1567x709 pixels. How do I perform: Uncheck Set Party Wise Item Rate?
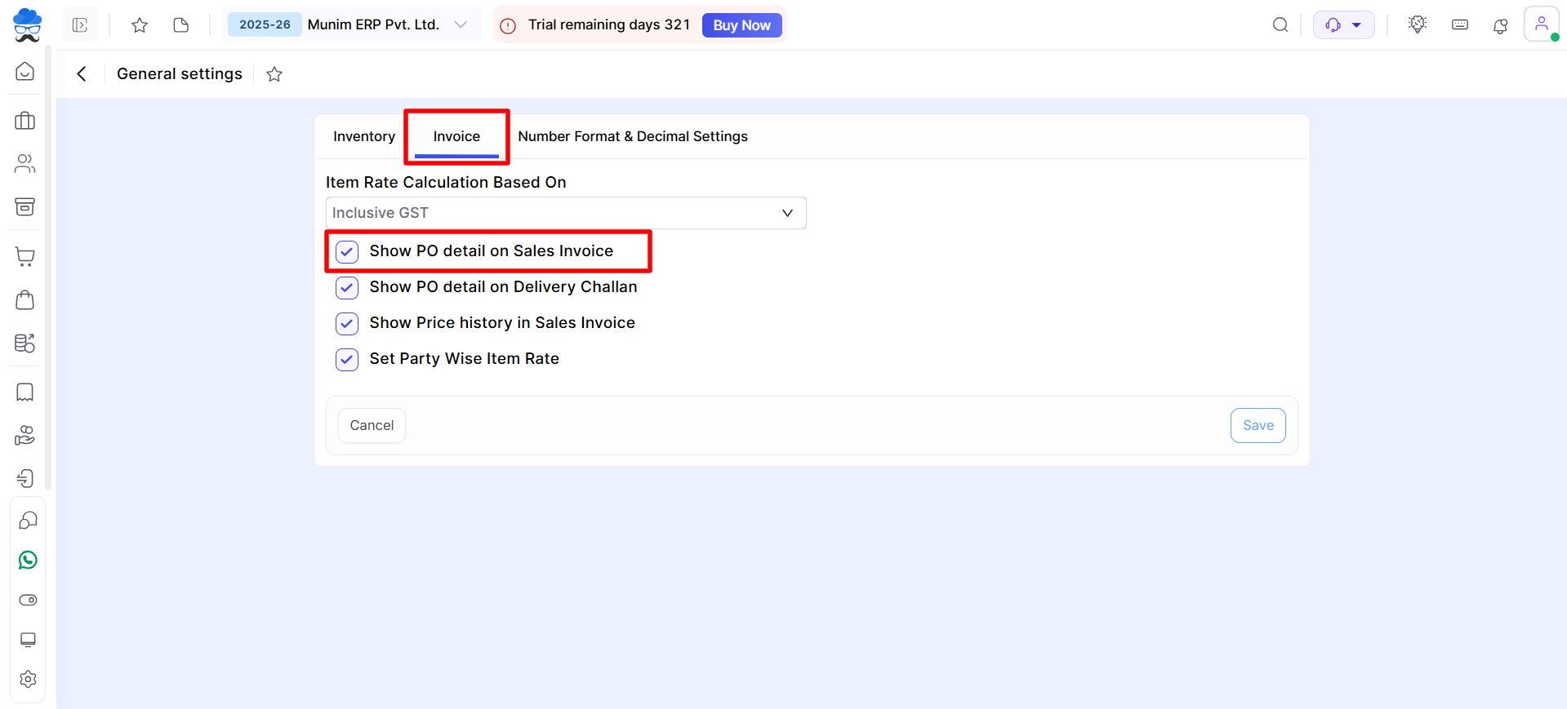pos(347,359)
